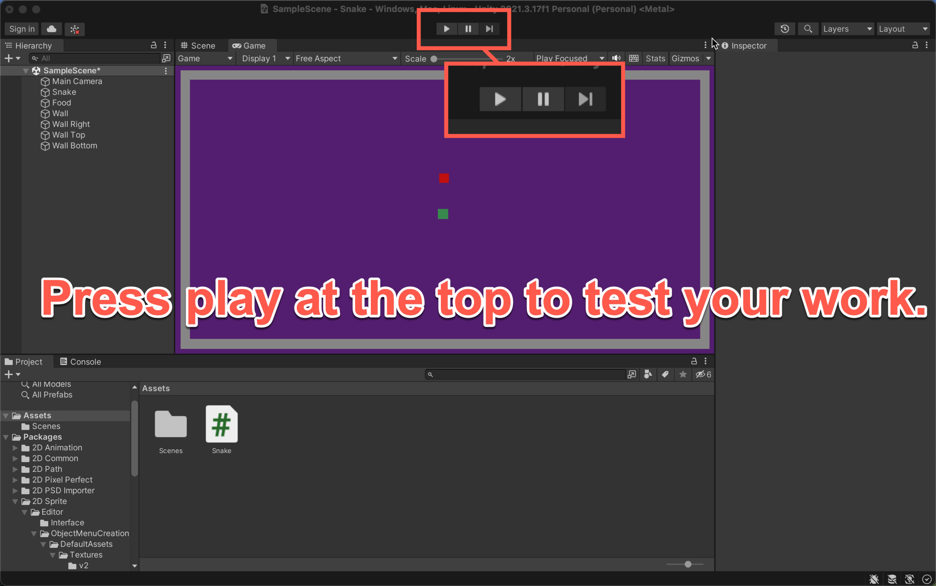Screen dimensions: 936x586
Task: Click the global search magnifier icon
Action: 807,29
